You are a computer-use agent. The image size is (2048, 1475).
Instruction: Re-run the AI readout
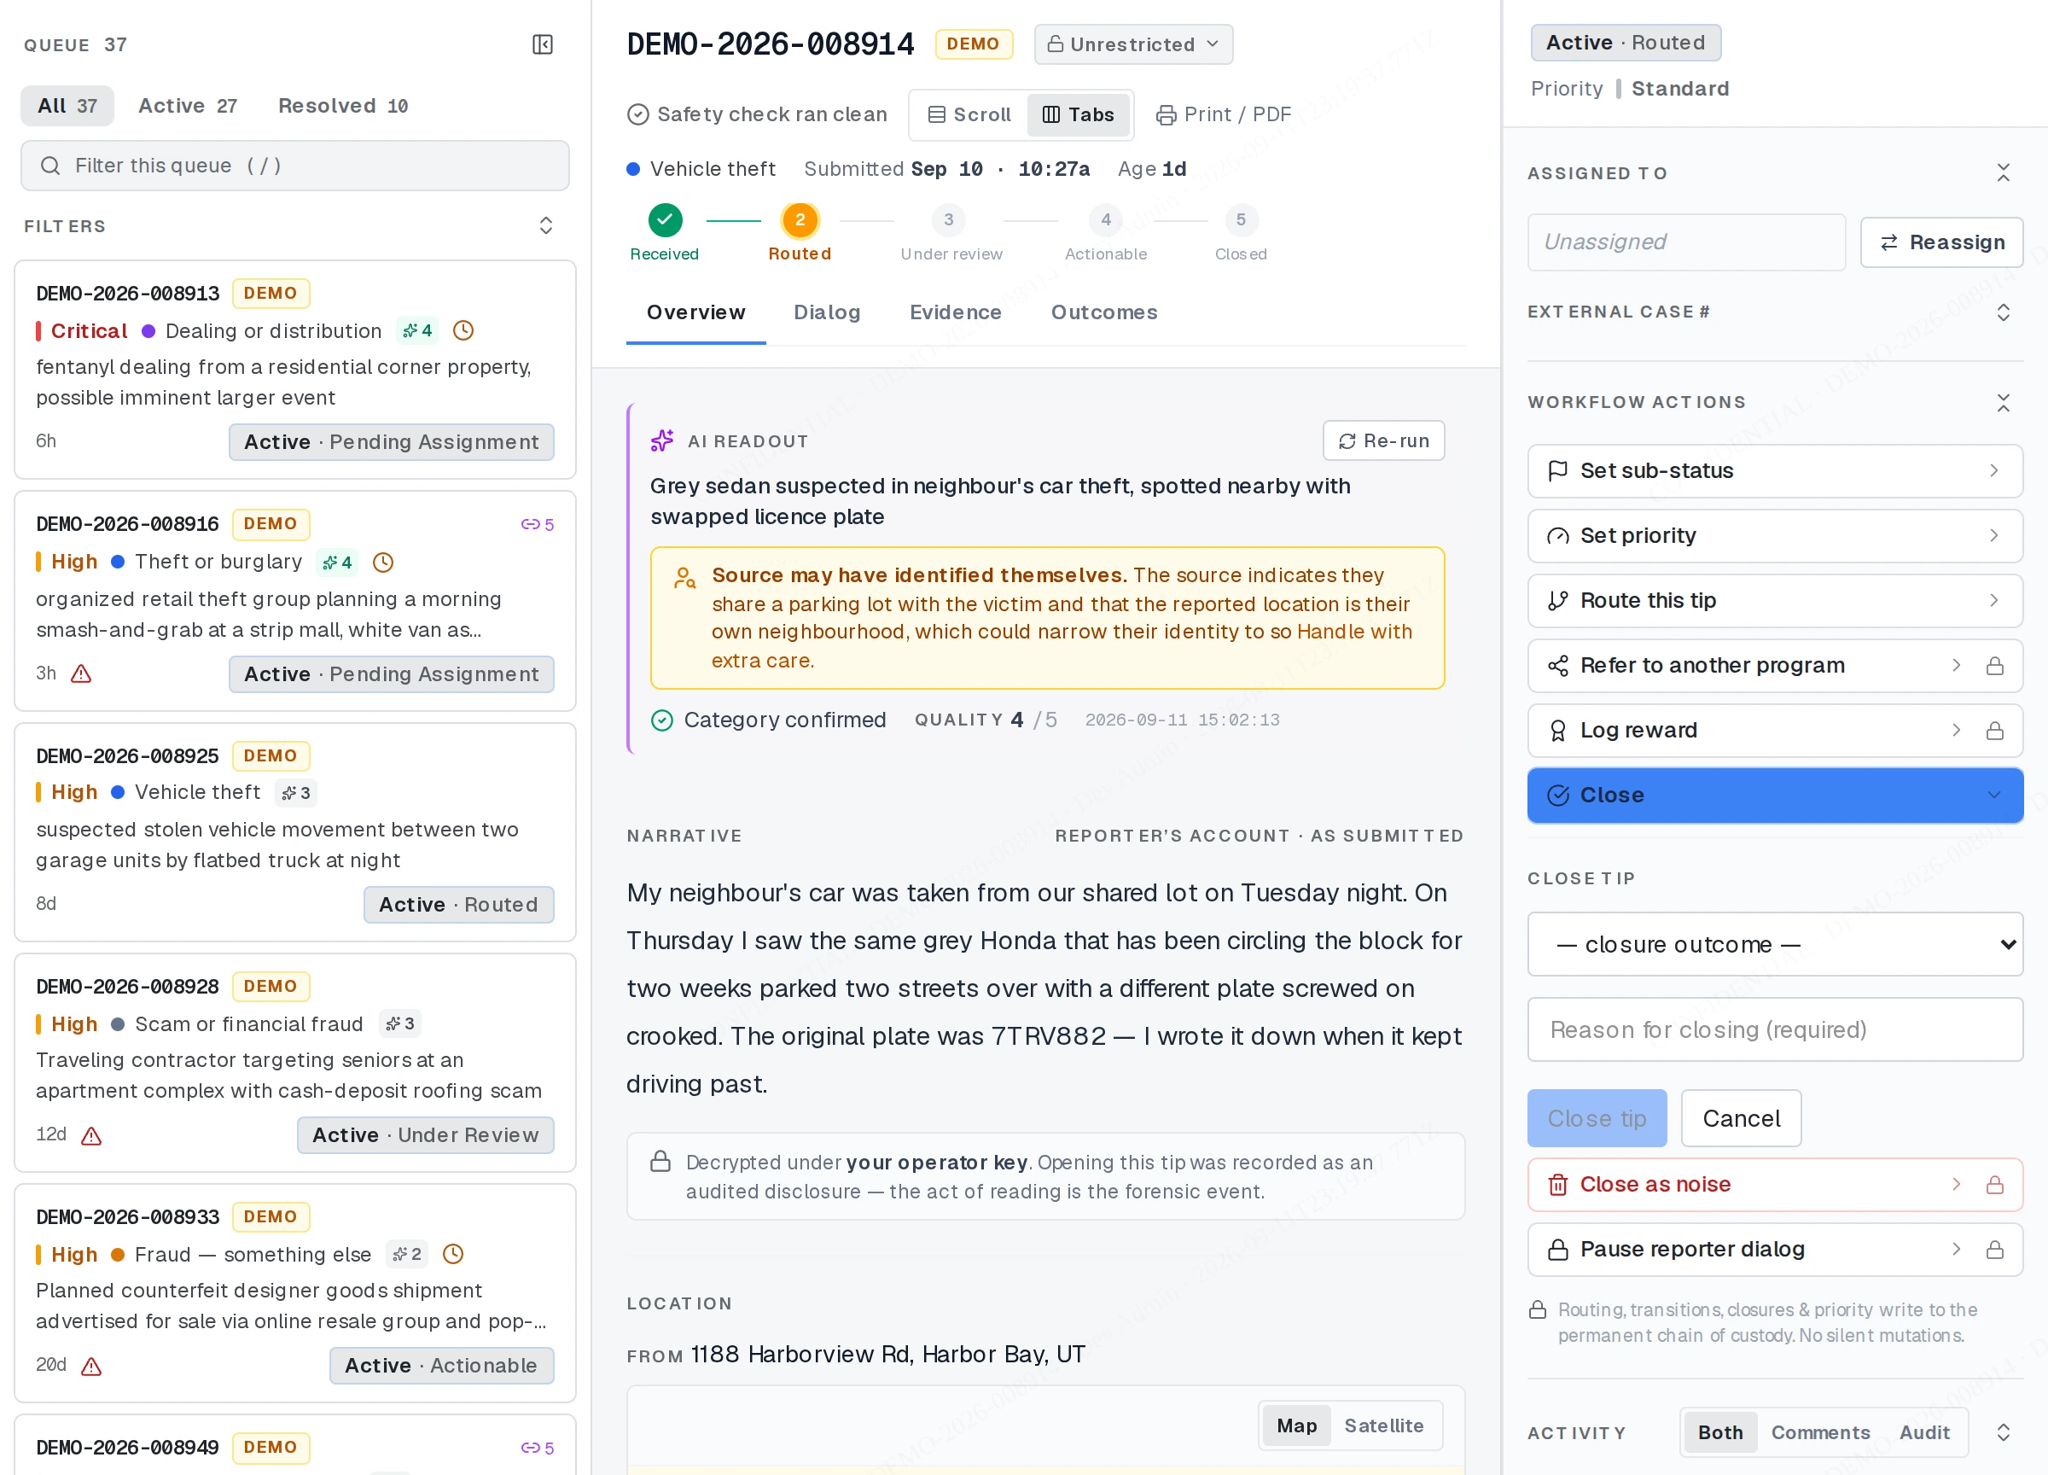[1383, 440]
